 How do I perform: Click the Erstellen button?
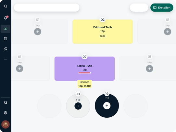click(x=162, y=7)
